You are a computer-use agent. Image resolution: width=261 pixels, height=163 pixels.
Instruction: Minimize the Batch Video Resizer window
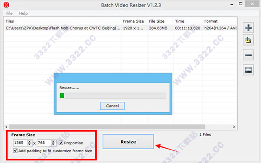click(232, 5)
